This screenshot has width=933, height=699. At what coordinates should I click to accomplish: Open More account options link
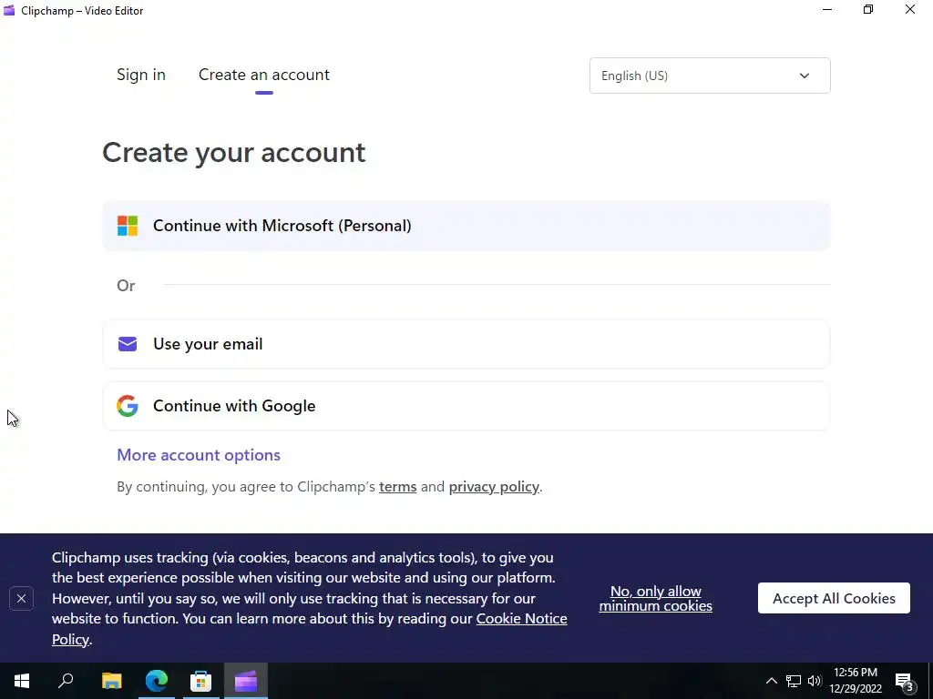pyautogui.click(x=198, y=455)
